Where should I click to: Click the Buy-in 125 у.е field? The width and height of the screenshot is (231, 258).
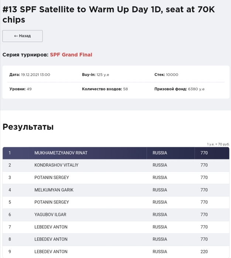(96, 75)
